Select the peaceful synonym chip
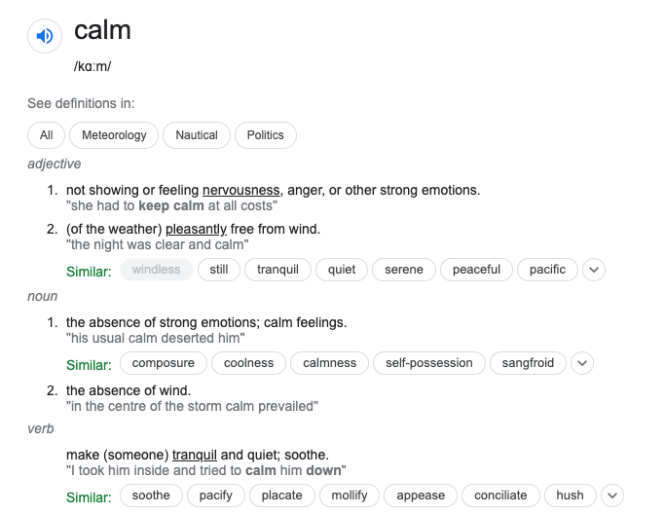 click(476, 270)
